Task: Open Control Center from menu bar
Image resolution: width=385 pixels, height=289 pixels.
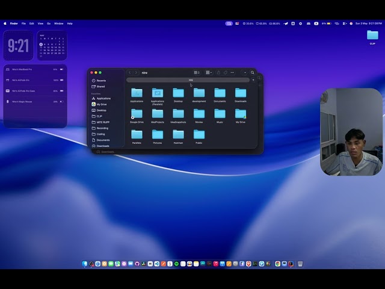Action: coord(345,23)
